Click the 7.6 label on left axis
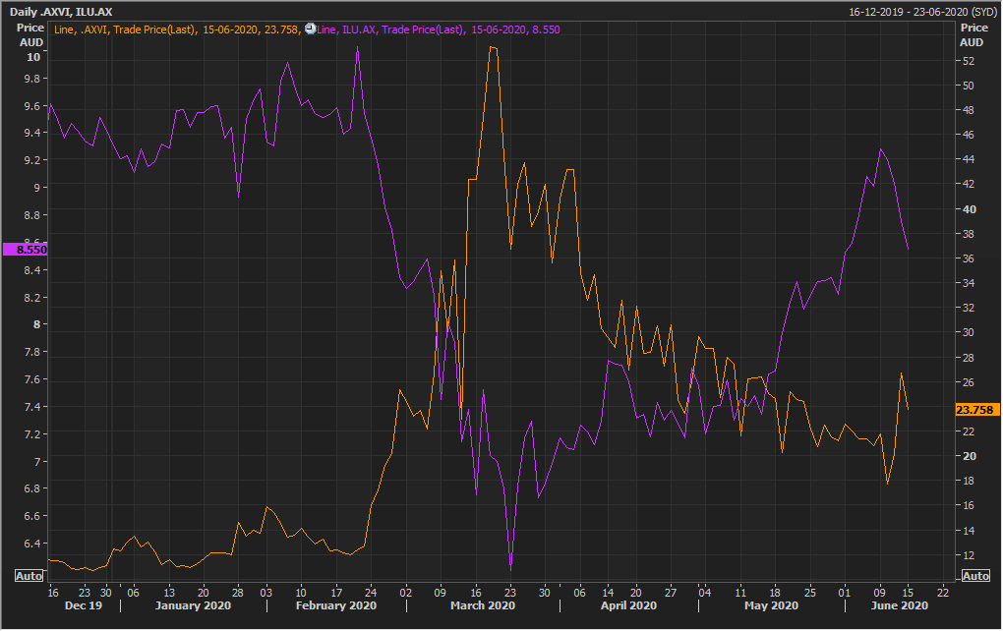Image resolution: width=1003 pixels, height=631 pixels. click(32, 379)
